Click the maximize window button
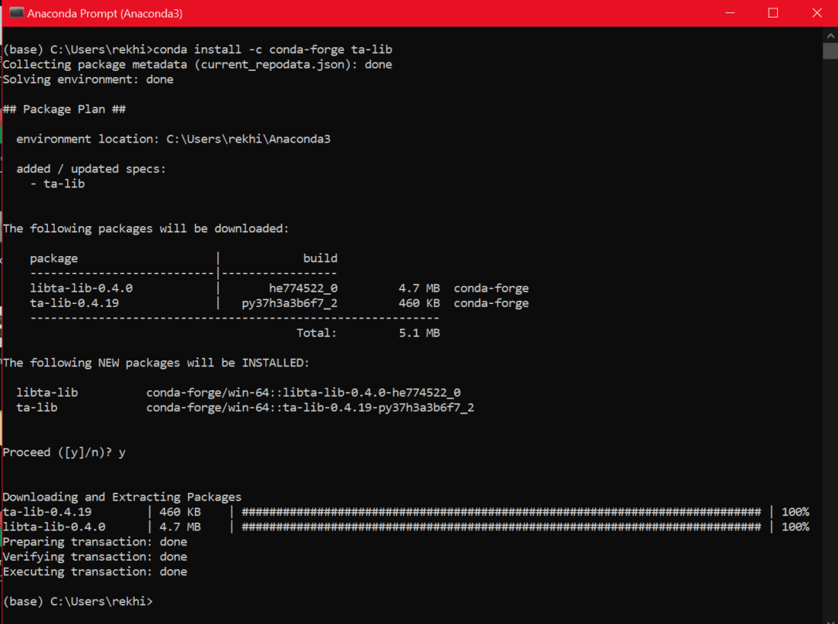Viewport: 838px width, 624px height. pyautogui.click(x=772, y=13)
